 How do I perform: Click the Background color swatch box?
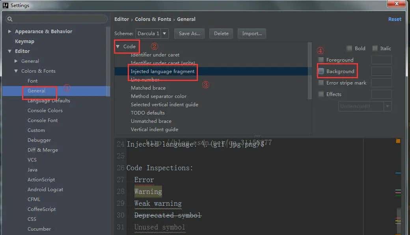[x=381, y=71]
